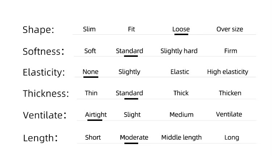Pick High elasticity option
Image resolution: width=272 pixels, height=156 pixels.
(227, 72)
